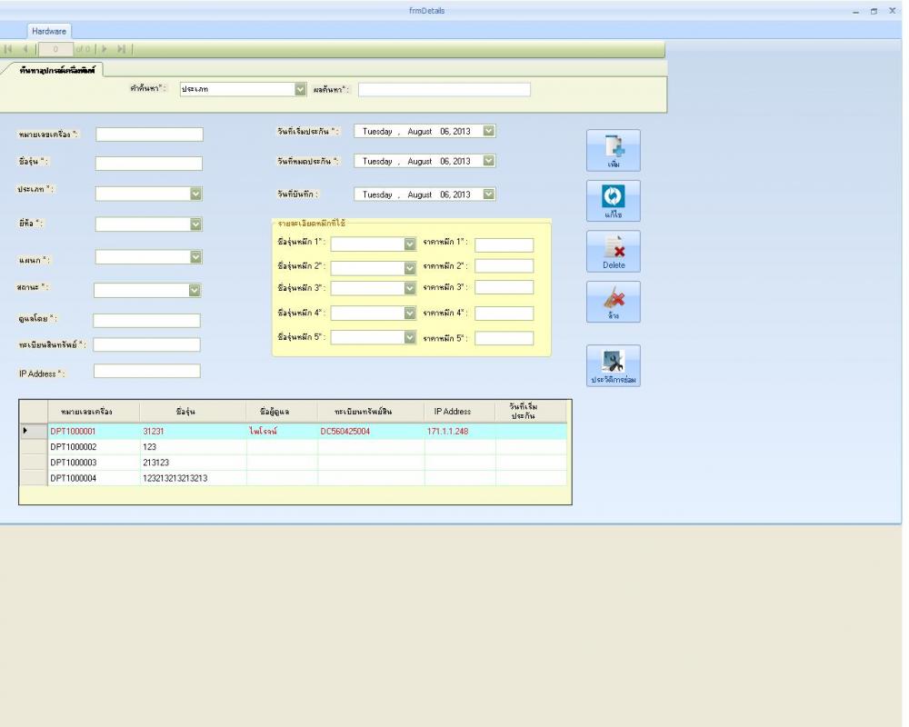Screen dimensions: 909x727
Task: Click the ink price 2 field
Action: (x=504, y=266)
